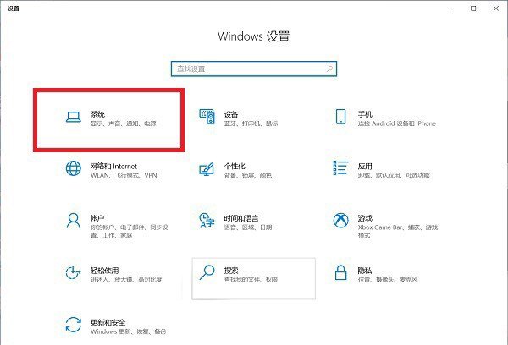508x345 pixels.
Task: Open the 更新和安全 refresh icon
Action: click(74, 325)
